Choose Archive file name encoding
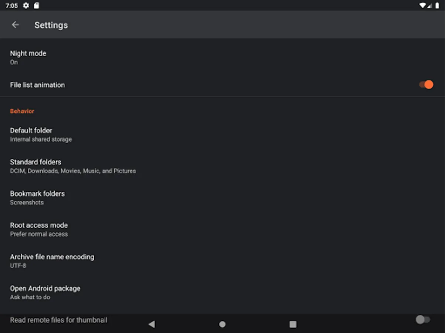 point(222,261)
